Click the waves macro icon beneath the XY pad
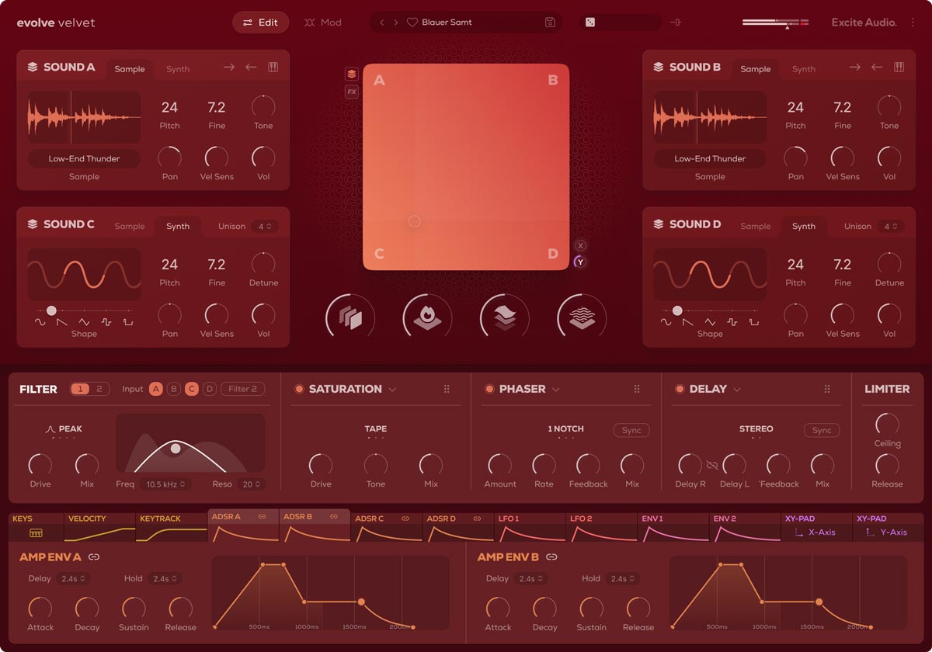932x652 pixels. click(x=581, y=317)
